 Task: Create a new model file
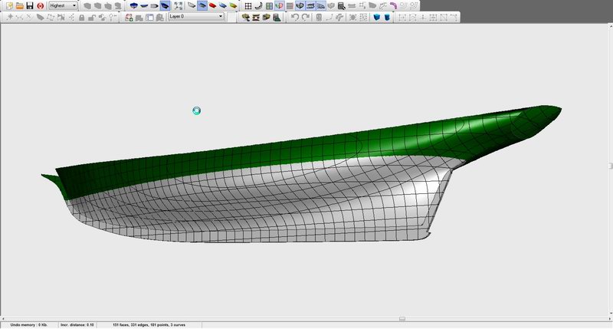8,5
